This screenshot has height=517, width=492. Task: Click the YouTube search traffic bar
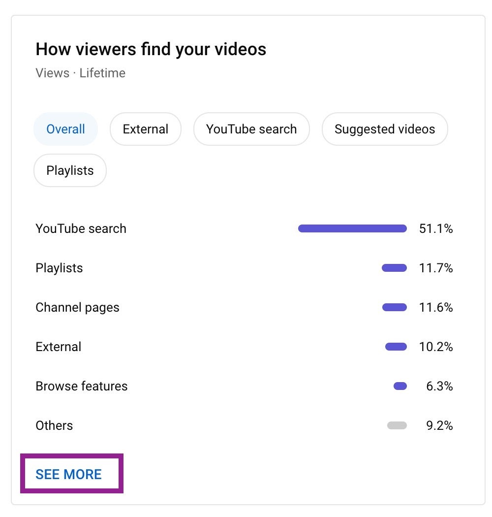[x=352, y=228]
